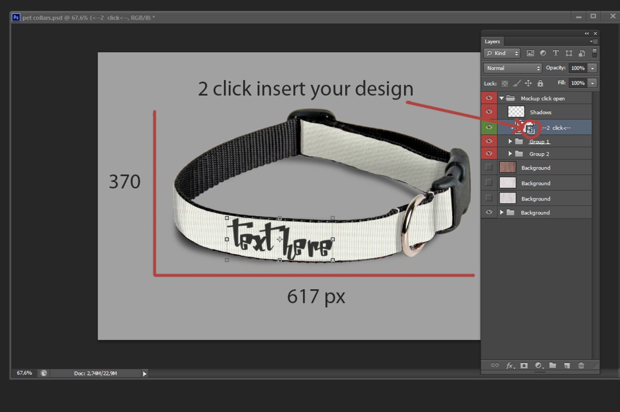The height and width of the screenshot is (412, 620).
Task: Collapse the Mockup click open group
Action: (502, 98)
